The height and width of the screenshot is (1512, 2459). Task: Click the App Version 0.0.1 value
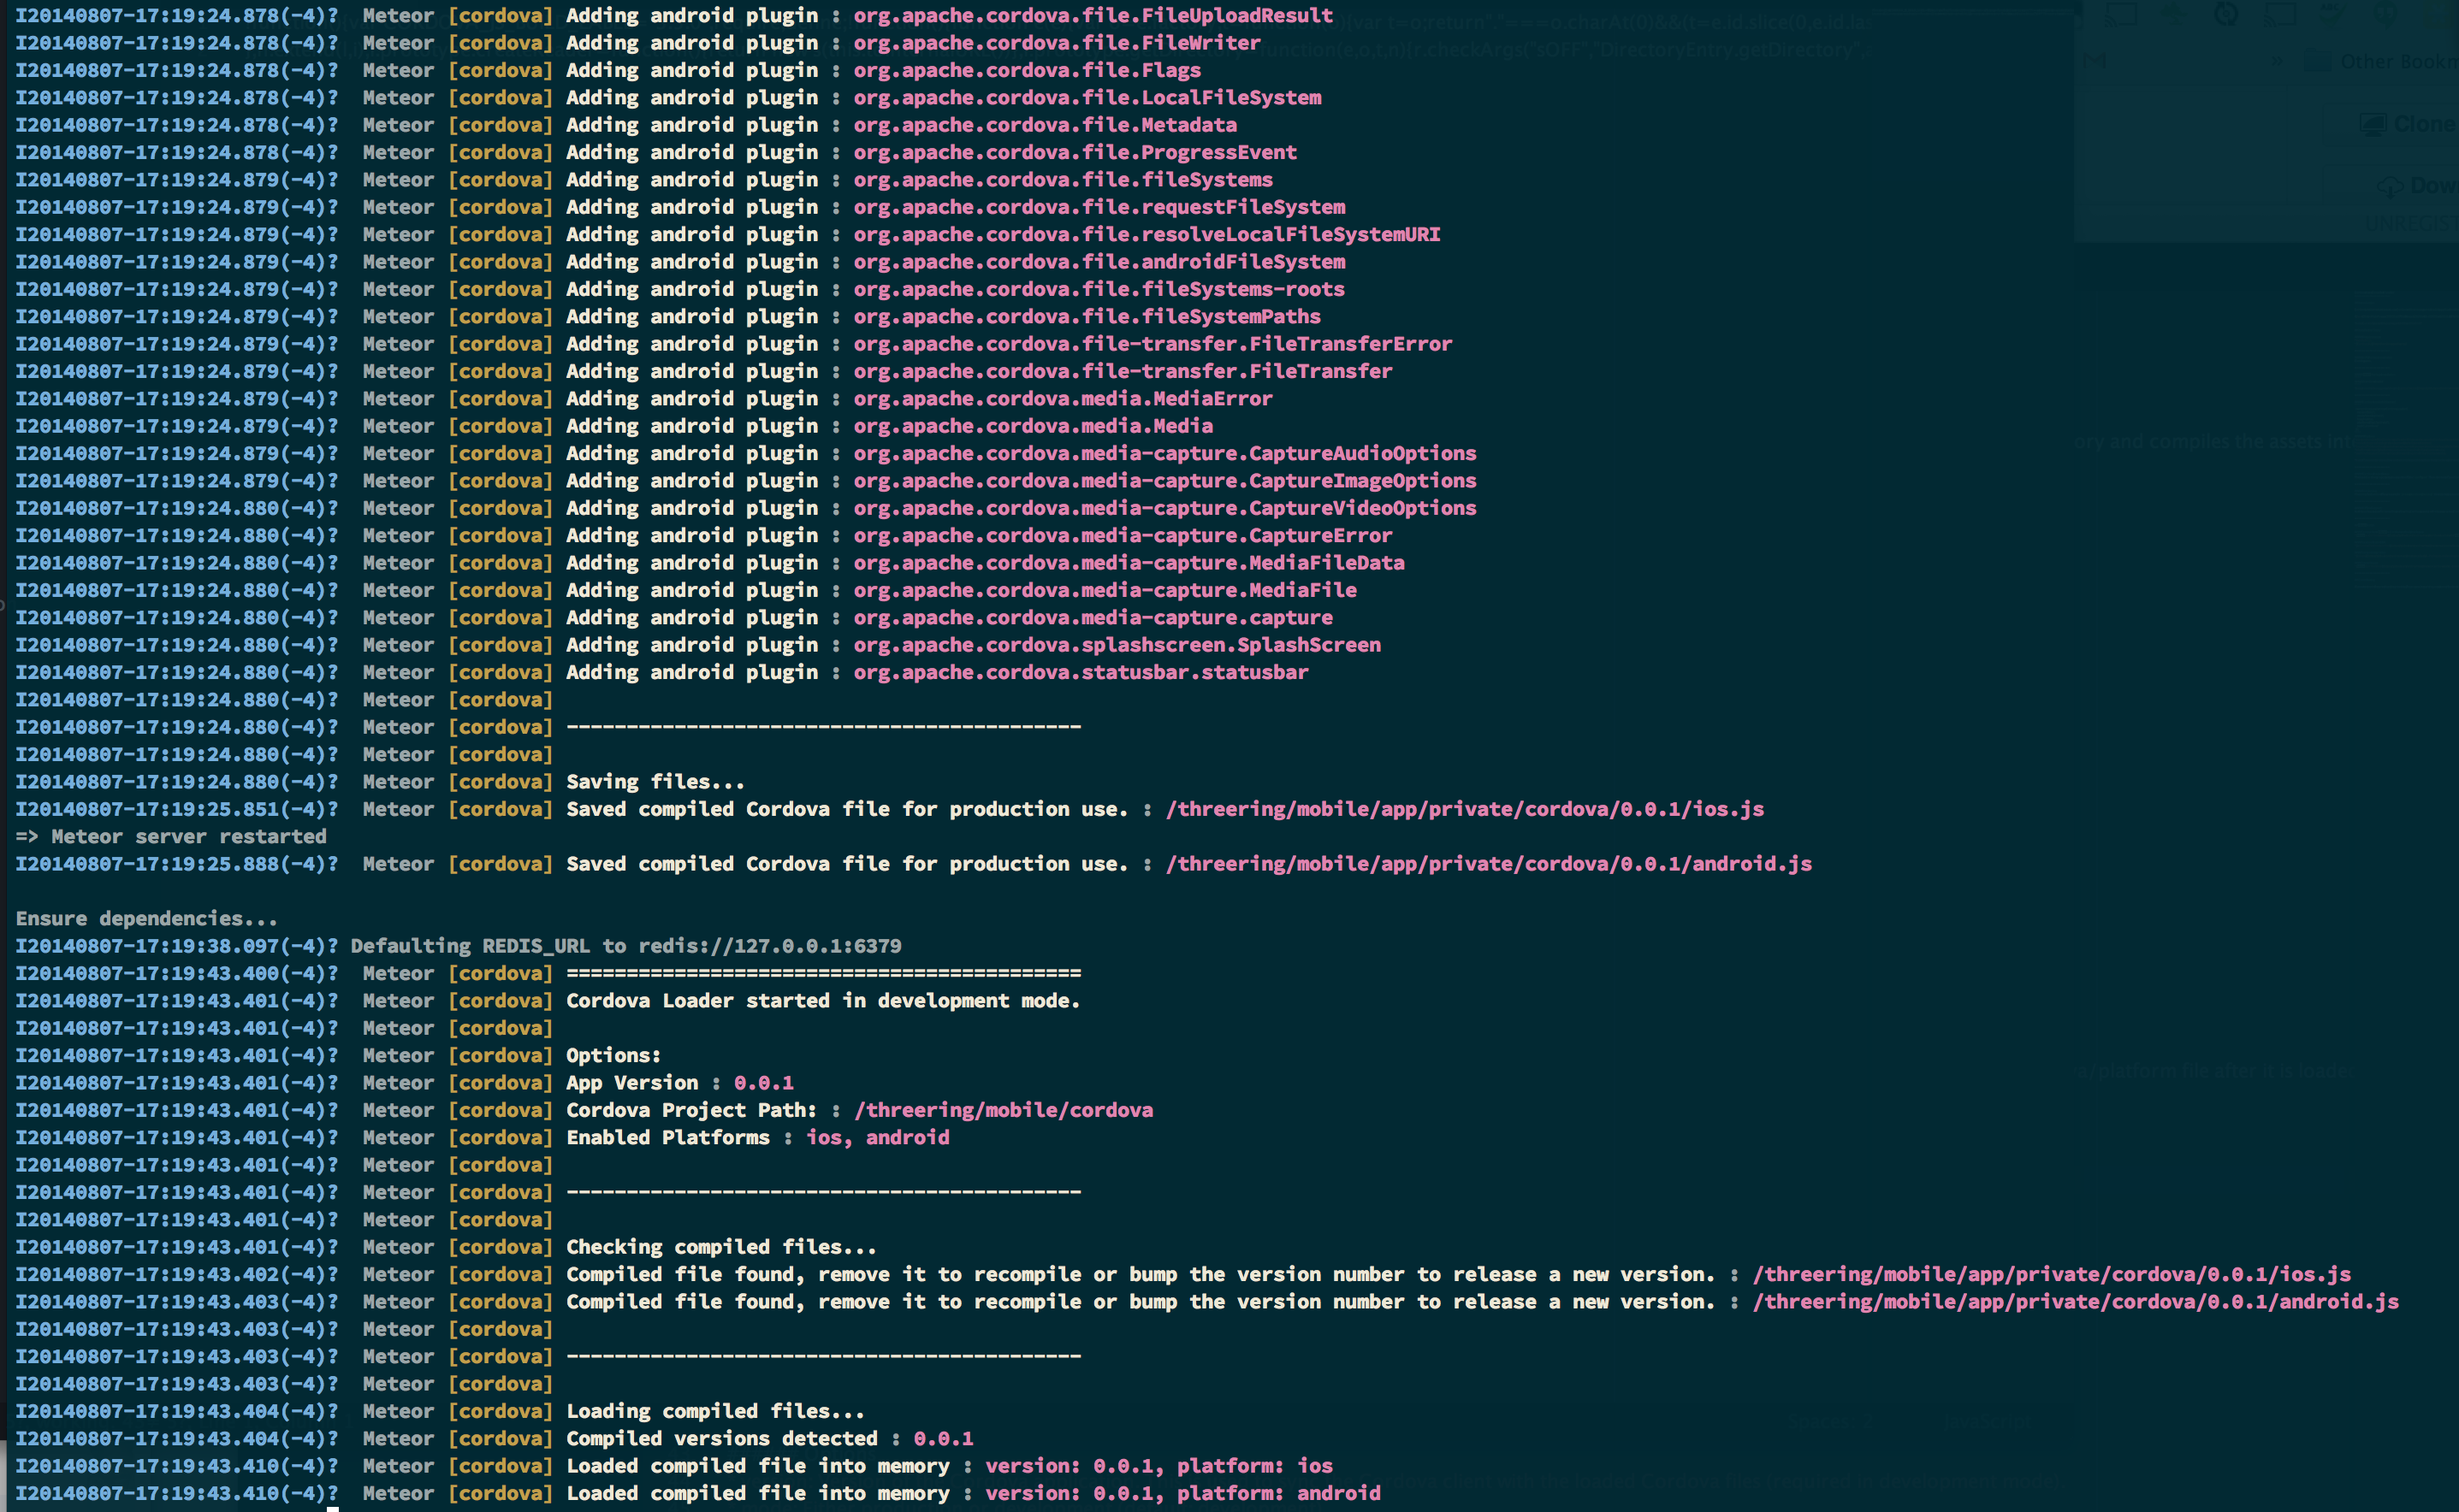[x=763, y=1083]
